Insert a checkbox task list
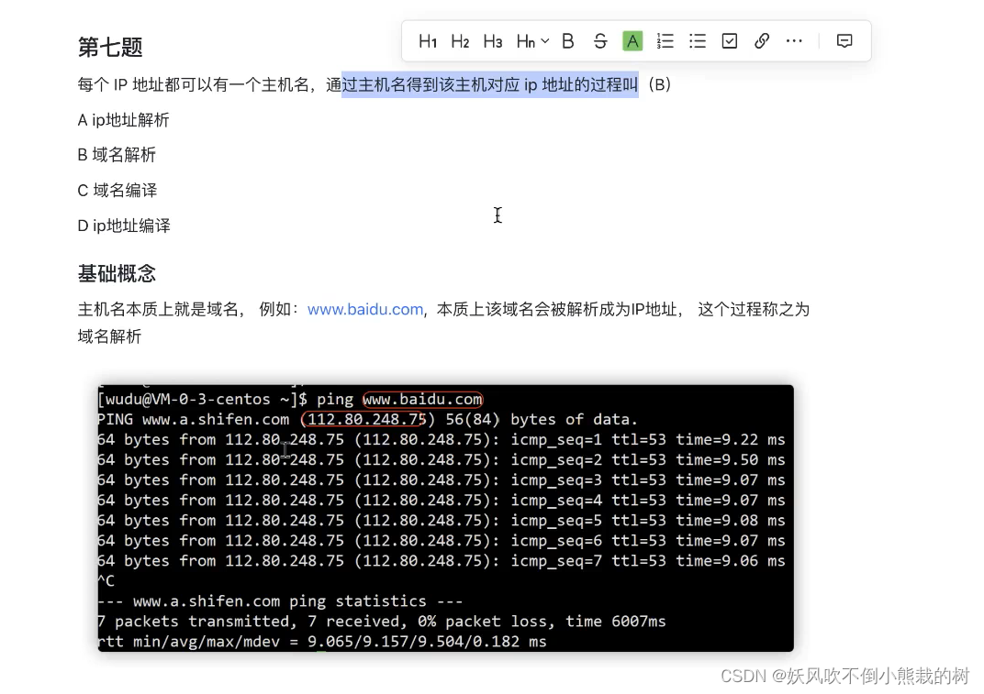 pyautogui.click(x=729, y=41)
